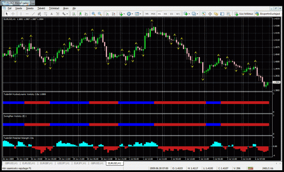The height and width of the screenshot is (172, 284).
Task: Open the Market Watch window icon
Action: click(x=204, y=14)
